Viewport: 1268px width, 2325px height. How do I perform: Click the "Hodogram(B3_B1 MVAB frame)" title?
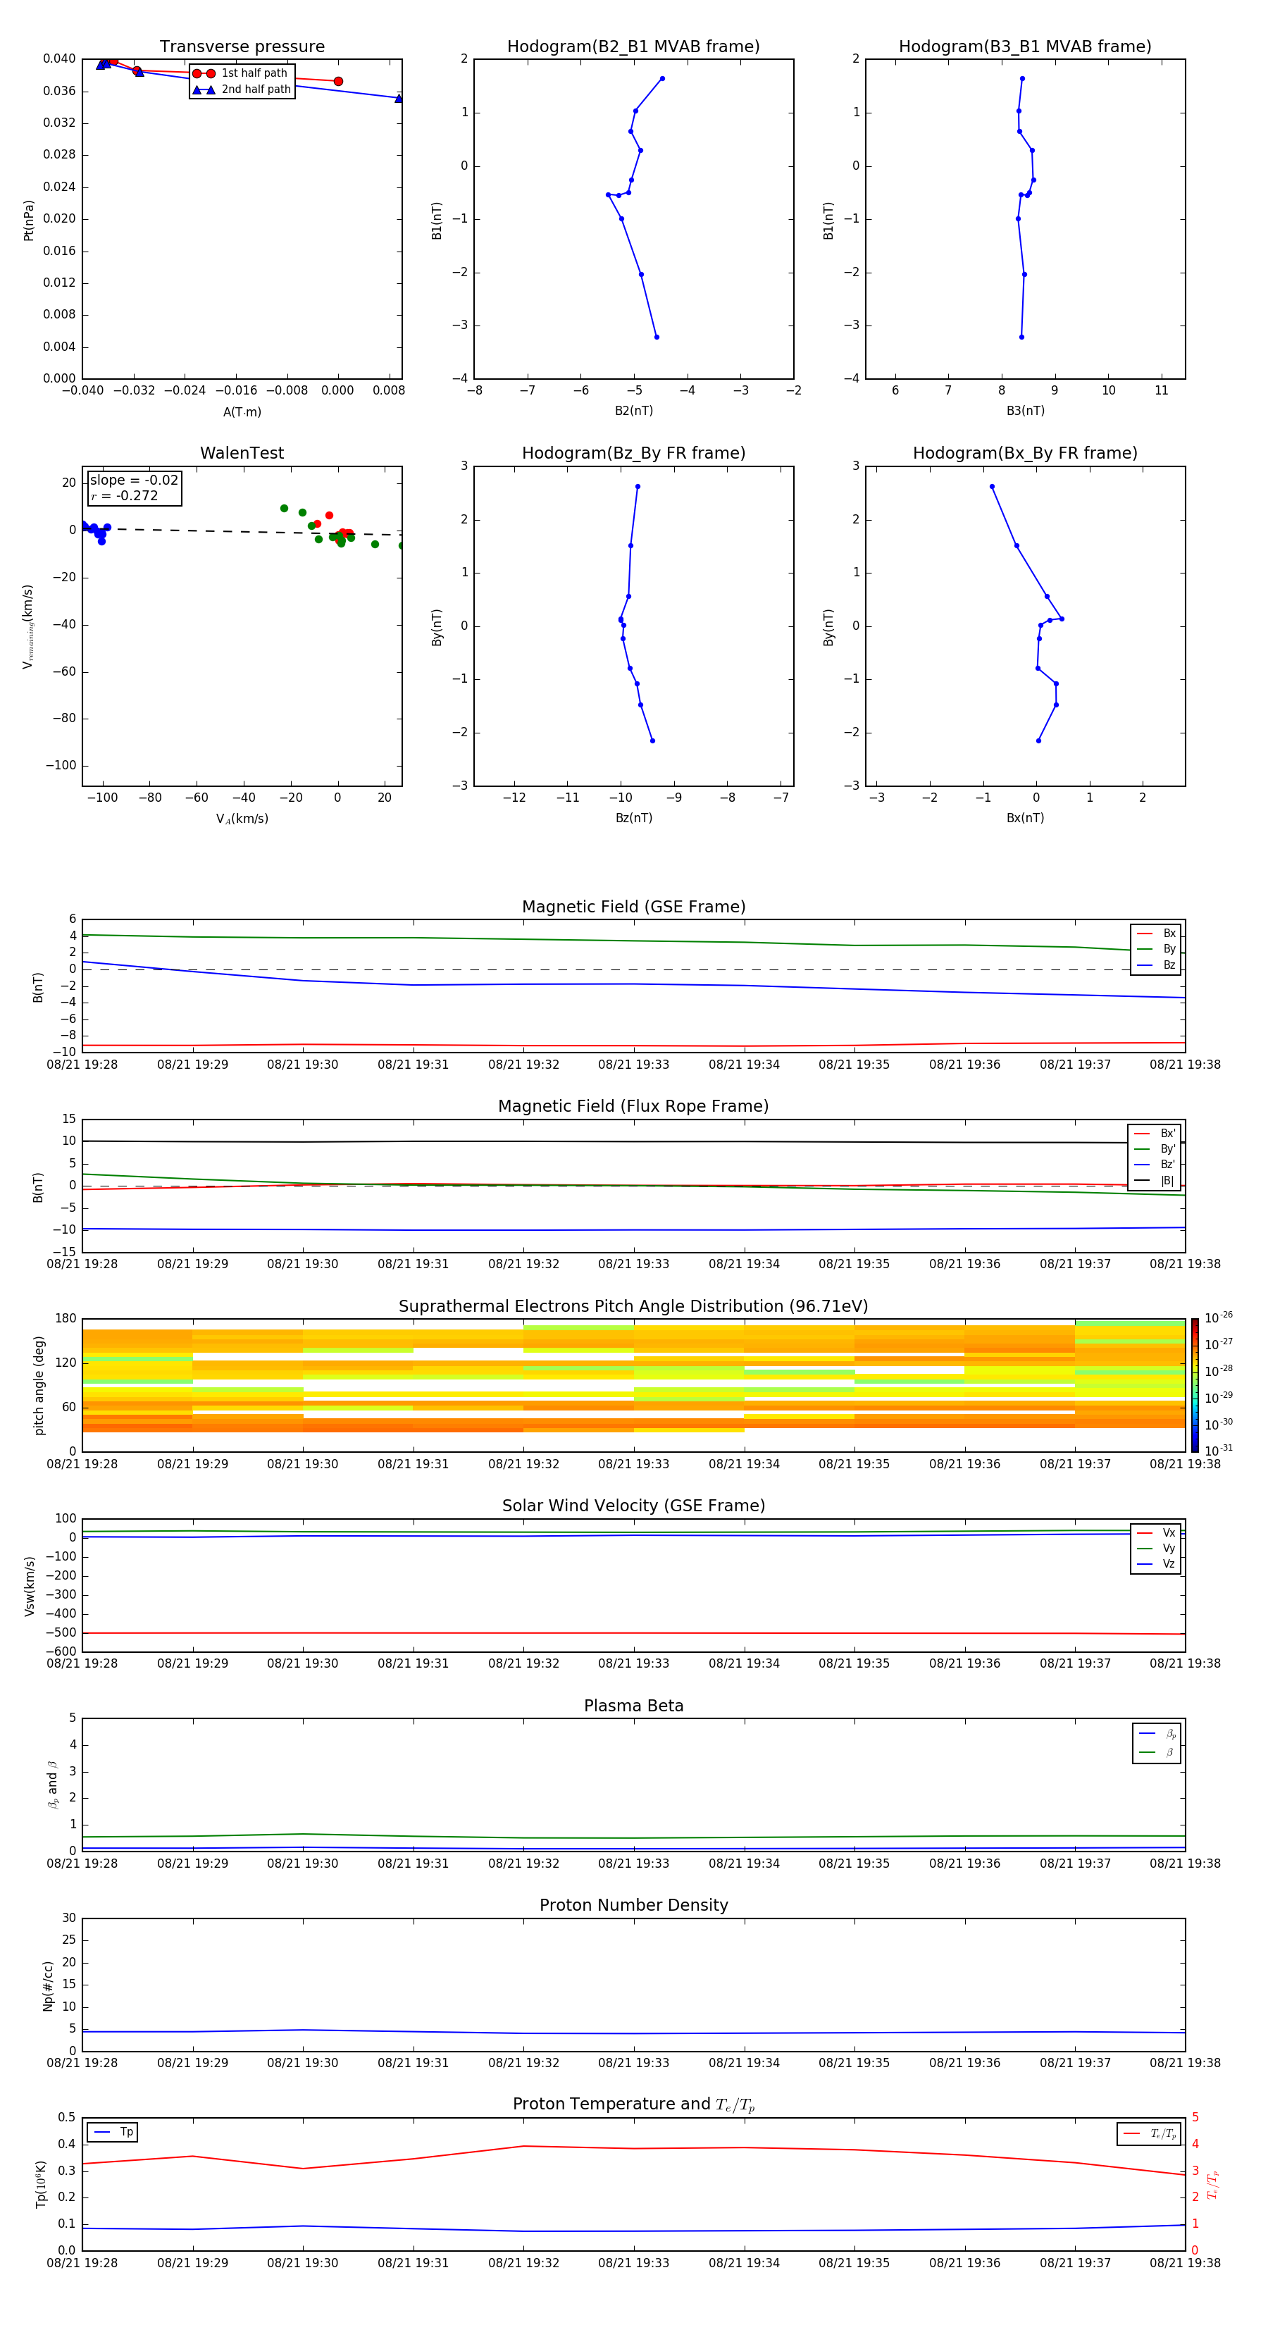pyautogui.click(x=1025, y=47)
